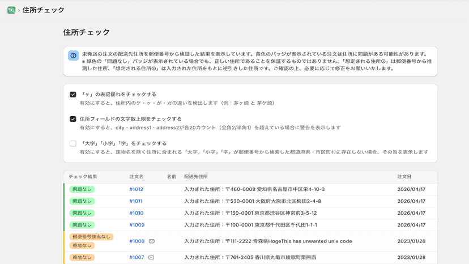
Task: Click the date 2026/04/17 in row #1012
Action: coord(411,189)
